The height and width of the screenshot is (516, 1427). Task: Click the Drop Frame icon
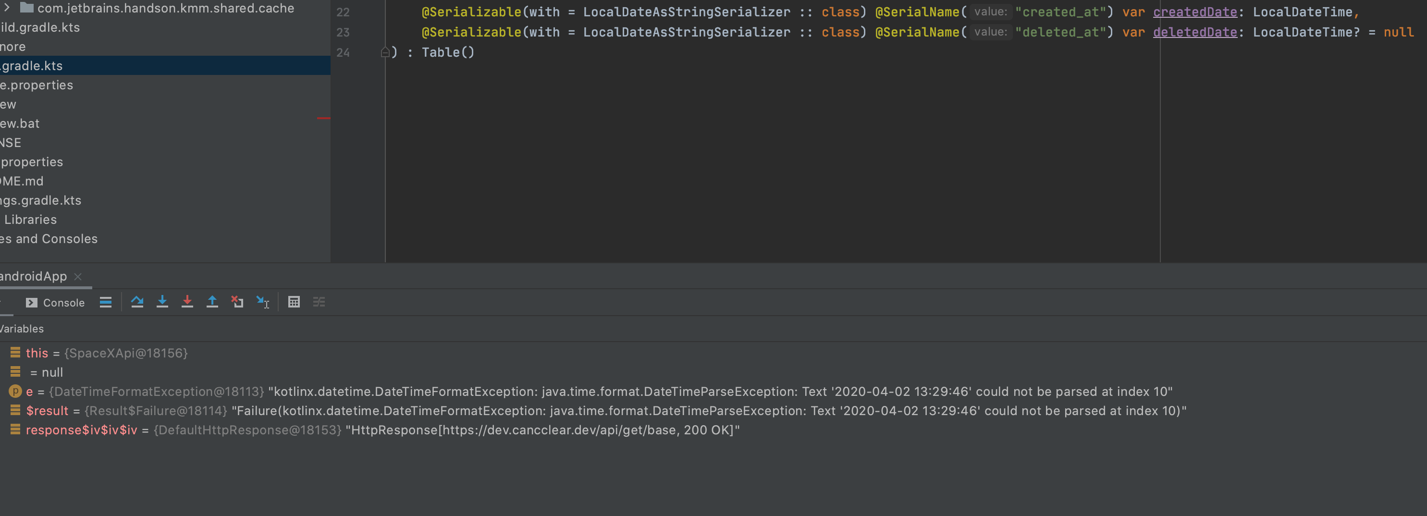(238, 302)
